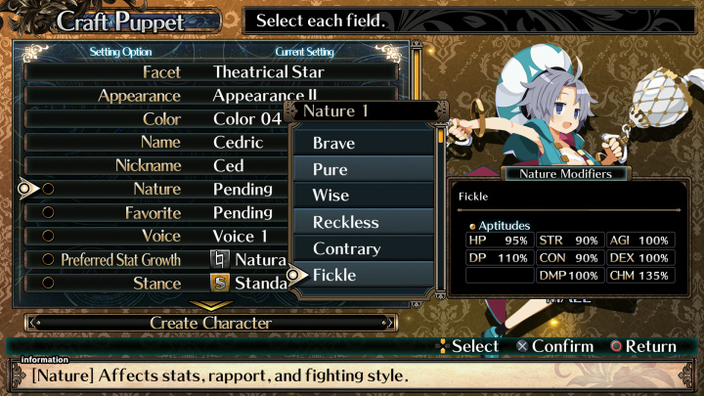
Task: Click the puppet character portrait
Action: pos(567,108)
